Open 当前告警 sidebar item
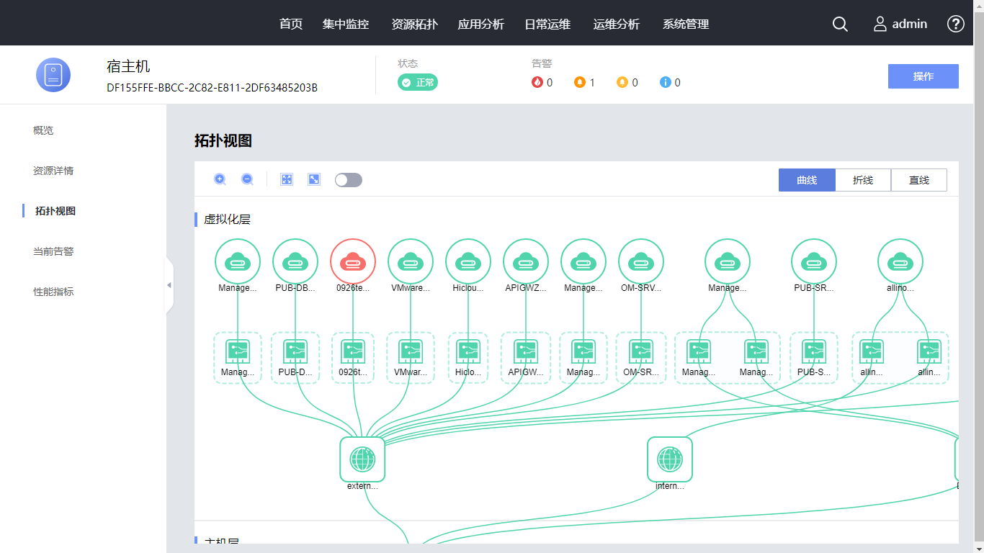 point(53,251)
